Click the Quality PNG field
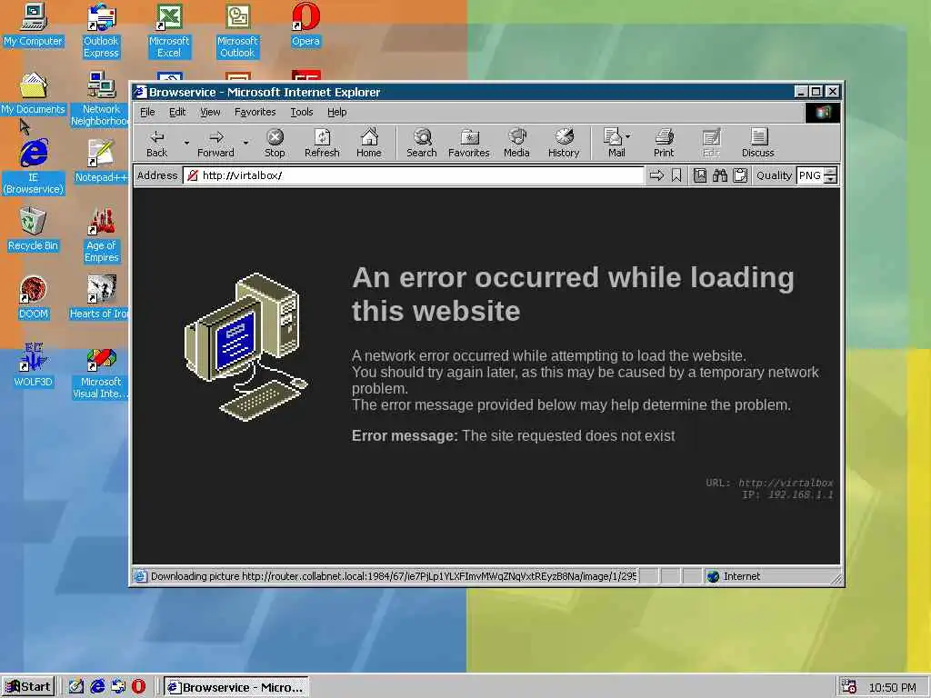 pyautogui.click(x=810, y=175)
